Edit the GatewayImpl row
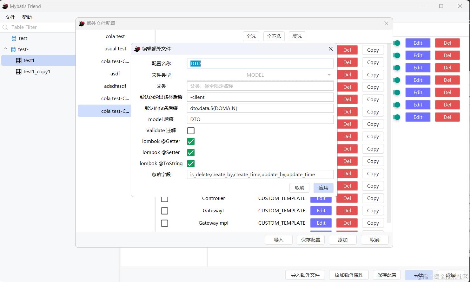 point(321,223)
